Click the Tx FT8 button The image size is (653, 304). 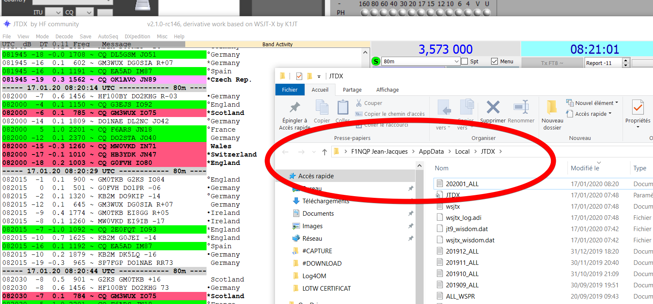[552, 63]
